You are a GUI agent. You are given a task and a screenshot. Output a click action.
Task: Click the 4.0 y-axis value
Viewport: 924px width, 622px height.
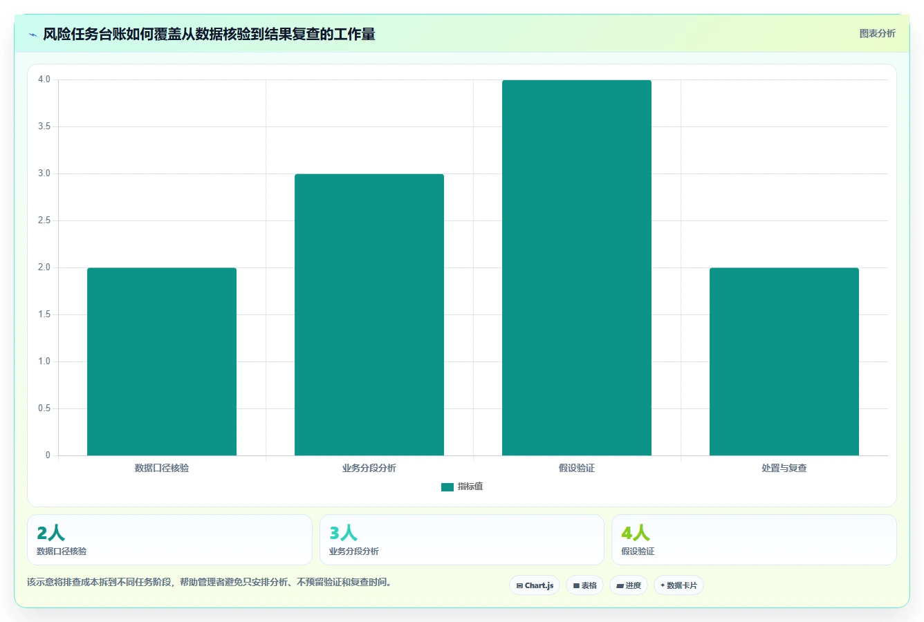(x=44, y=79)
